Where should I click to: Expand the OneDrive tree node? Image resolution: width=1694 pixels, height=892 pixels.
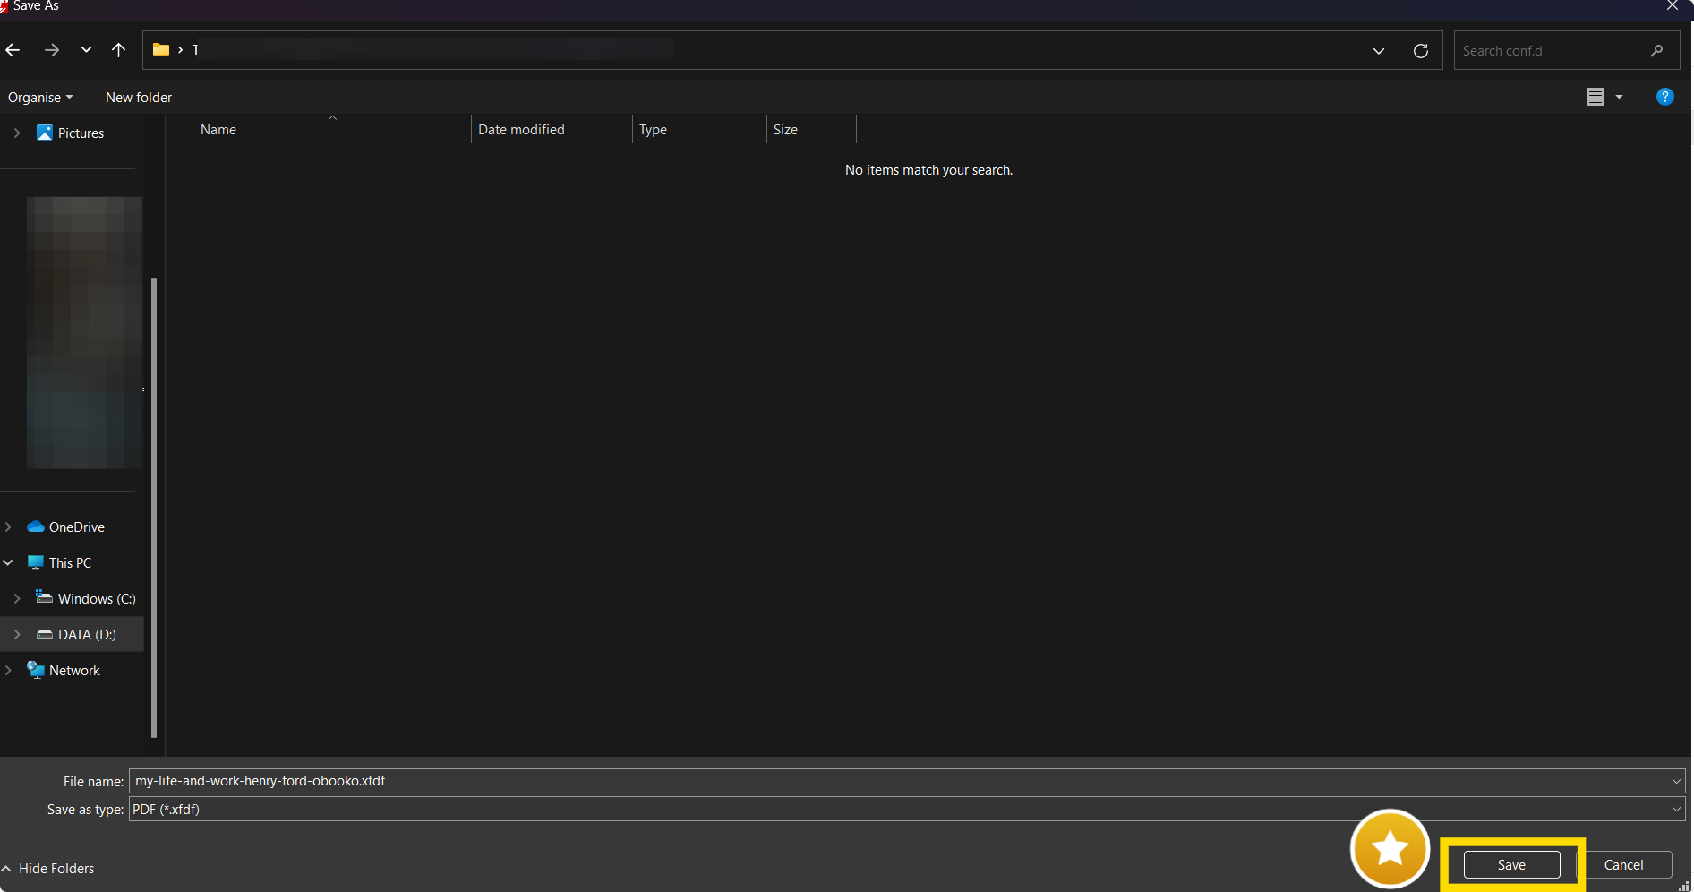click(8, 527)
